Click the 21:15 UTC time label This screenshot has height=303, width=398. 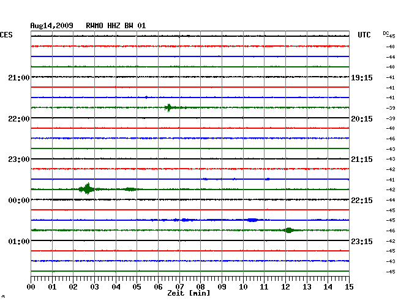pyautogui.click(x=362, y=159)
